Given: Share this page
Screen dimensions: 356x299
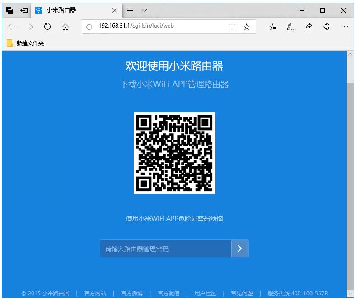Looking at the screenshot, I should [x=308, y=27].
